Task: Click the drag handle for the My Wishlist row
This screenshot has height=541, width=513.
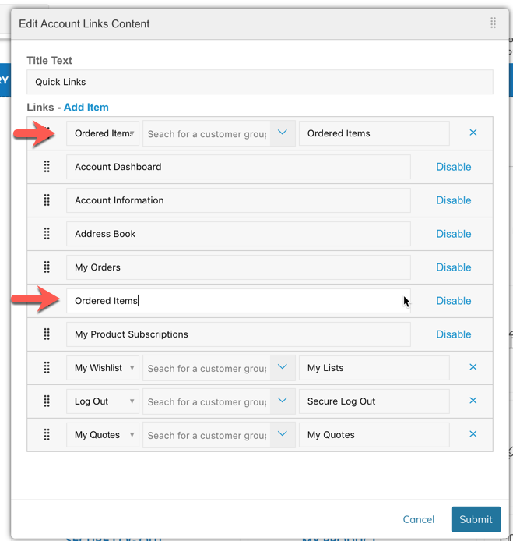Action: click(47, 367)
